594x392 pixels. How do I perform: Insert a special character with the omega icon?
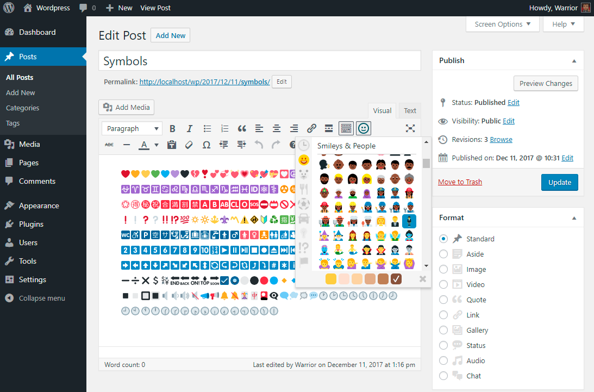point(207,145)
